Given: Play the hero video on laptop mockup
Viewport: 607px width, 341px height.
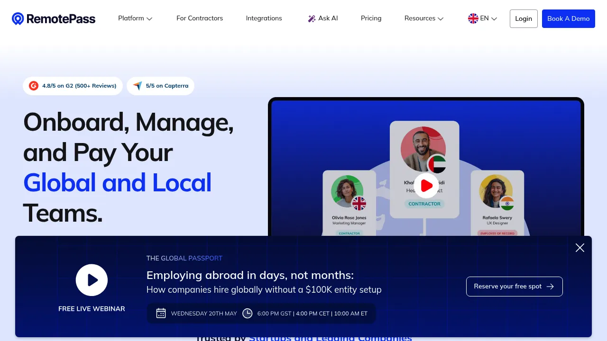Looking at the screenshot, I should (x=426, y=185).
